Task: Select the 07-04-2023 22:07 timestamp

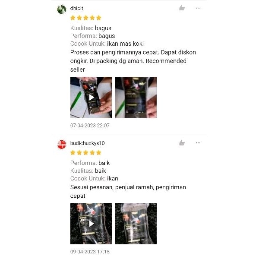Action: click(x=90, y=126)
